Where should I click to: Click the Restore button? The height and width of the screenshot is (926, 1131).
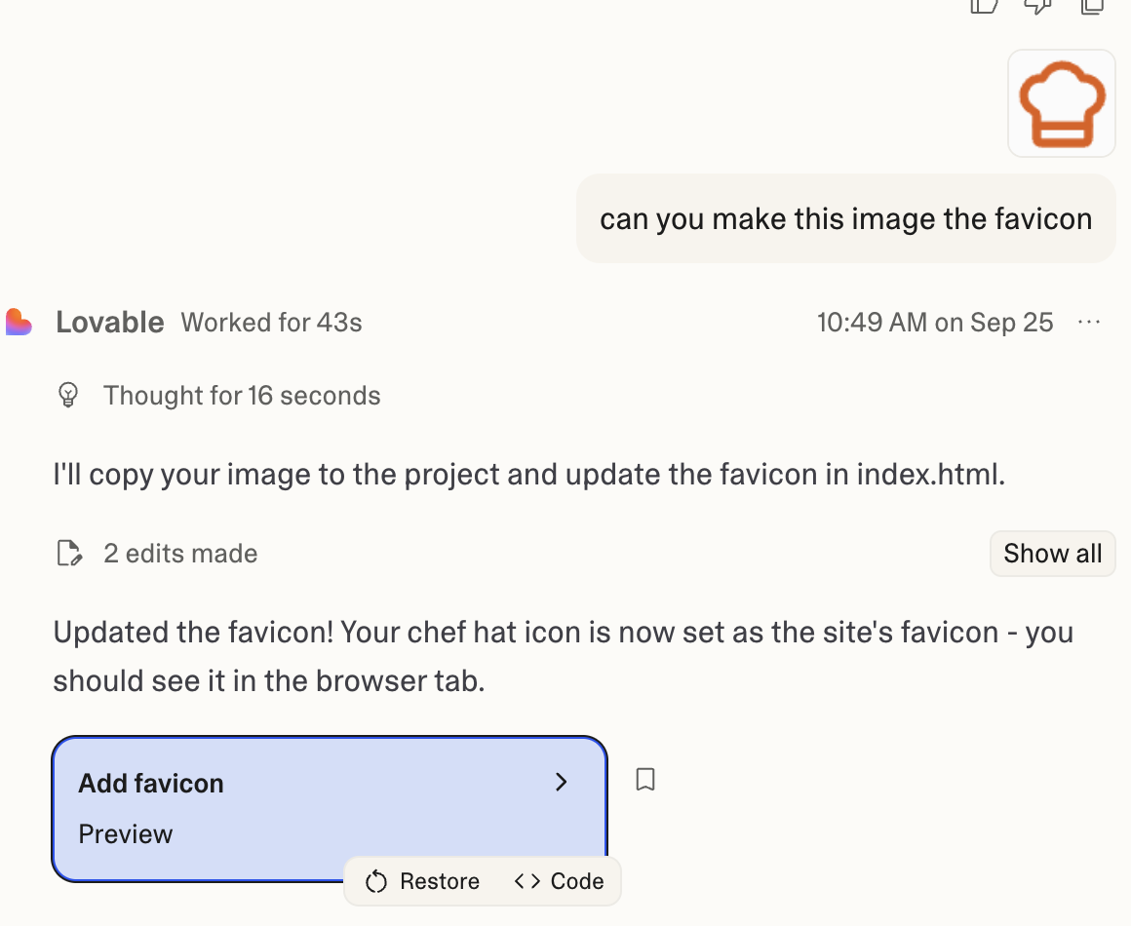click(422, 881)
